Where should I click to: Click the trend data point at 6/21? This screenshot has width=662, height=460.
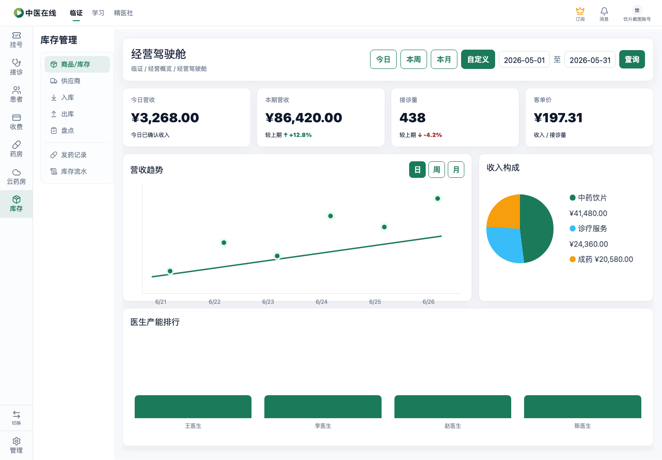click(x=170, y=271)
